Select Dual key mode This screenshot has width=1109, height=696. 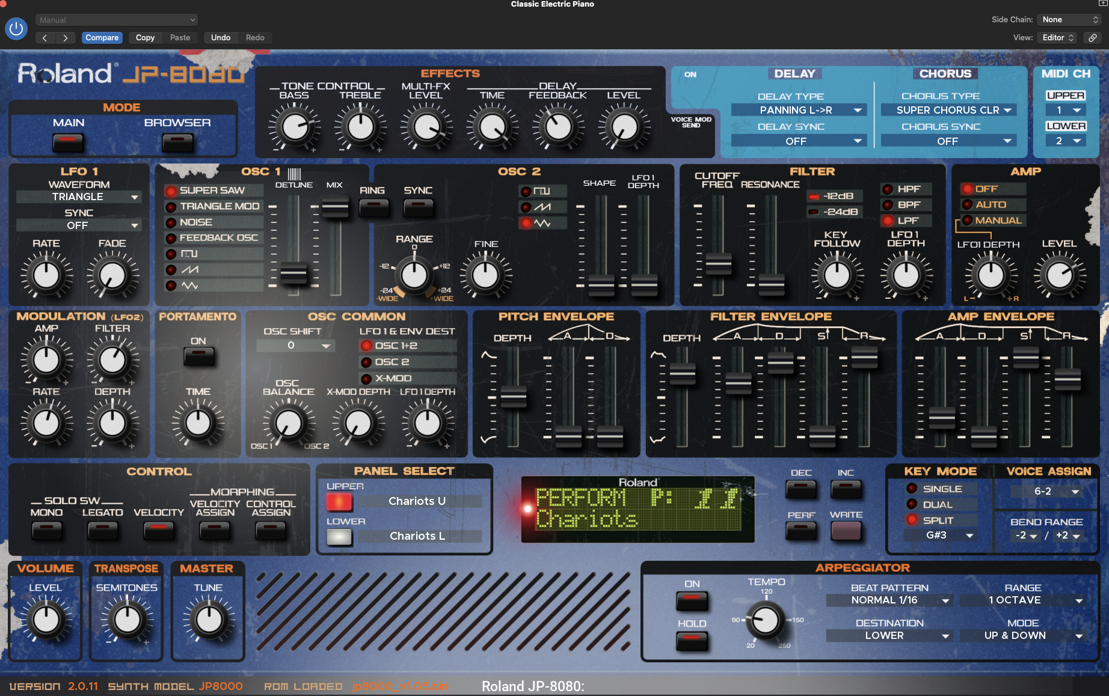pos(941,504)
